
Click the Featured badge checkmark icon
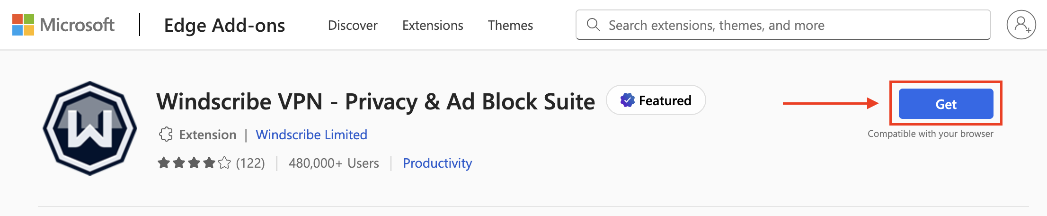click(627, 100)
